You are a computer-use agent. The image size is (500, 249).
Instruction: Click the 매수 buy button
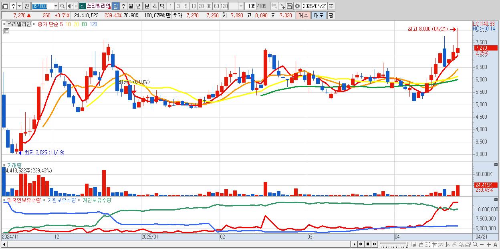(303, 15)
